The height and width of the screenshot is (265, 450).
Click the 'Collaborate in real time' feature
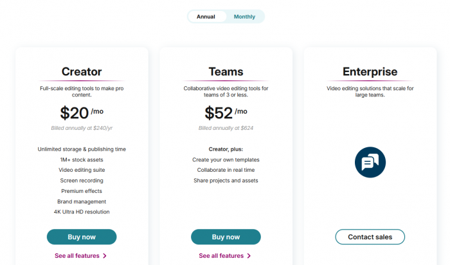(x=226, y=170)
